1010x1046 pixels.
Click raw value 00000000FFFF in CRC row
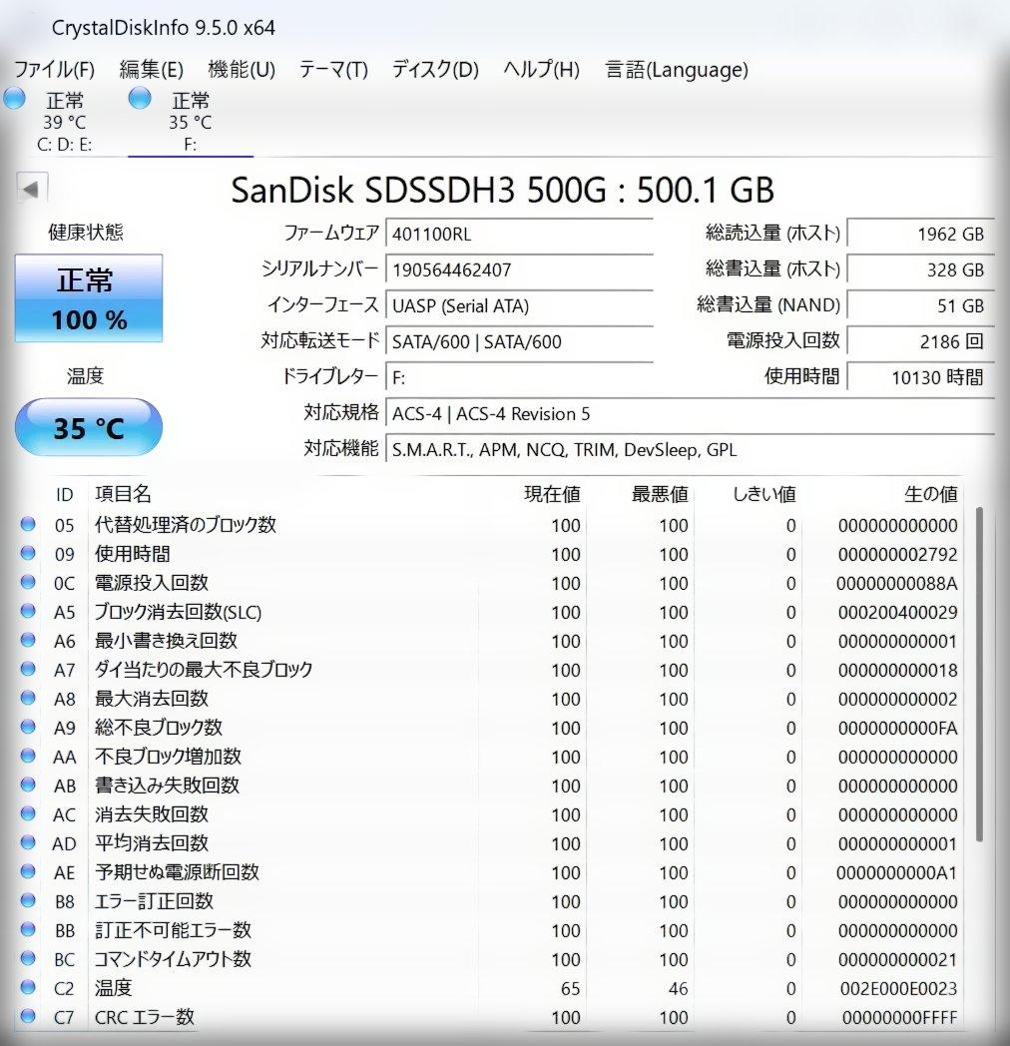coord(900,1018)
